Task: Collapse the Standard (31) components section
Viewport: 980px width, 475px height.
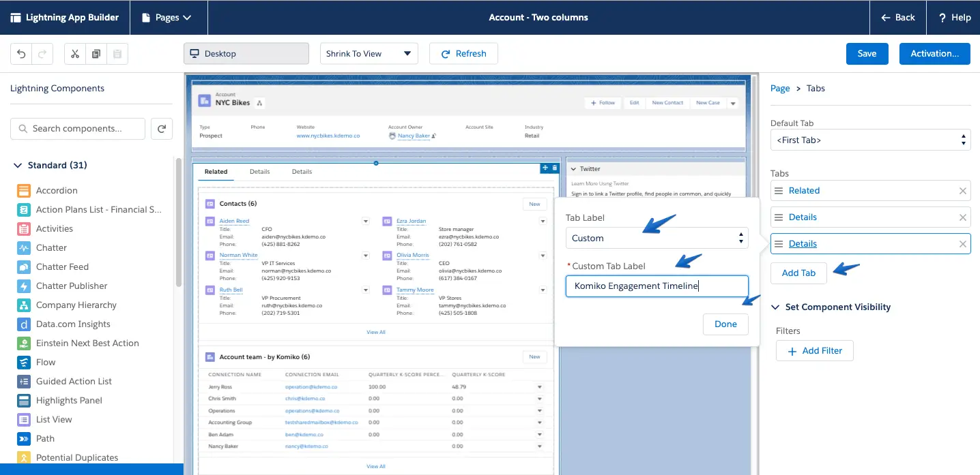Action: click(x=18, y=166)
